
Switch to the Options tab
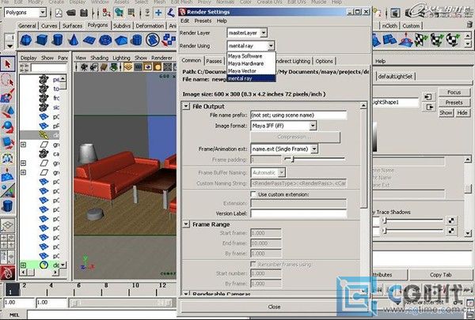click(x=324, y=61)
